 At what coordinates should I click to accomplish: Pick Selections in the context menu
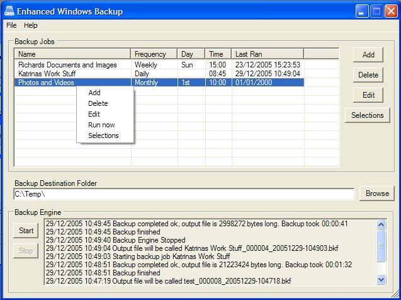104,136
